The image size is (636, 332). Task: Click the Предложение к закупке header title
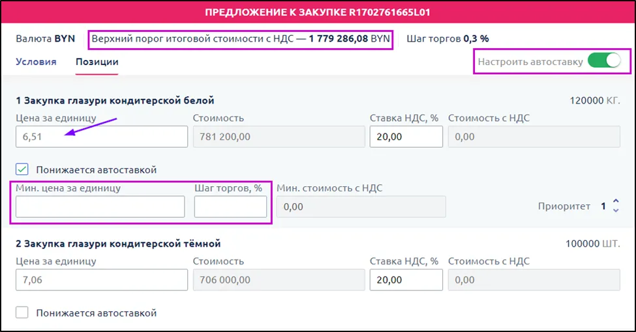[318, 12]
